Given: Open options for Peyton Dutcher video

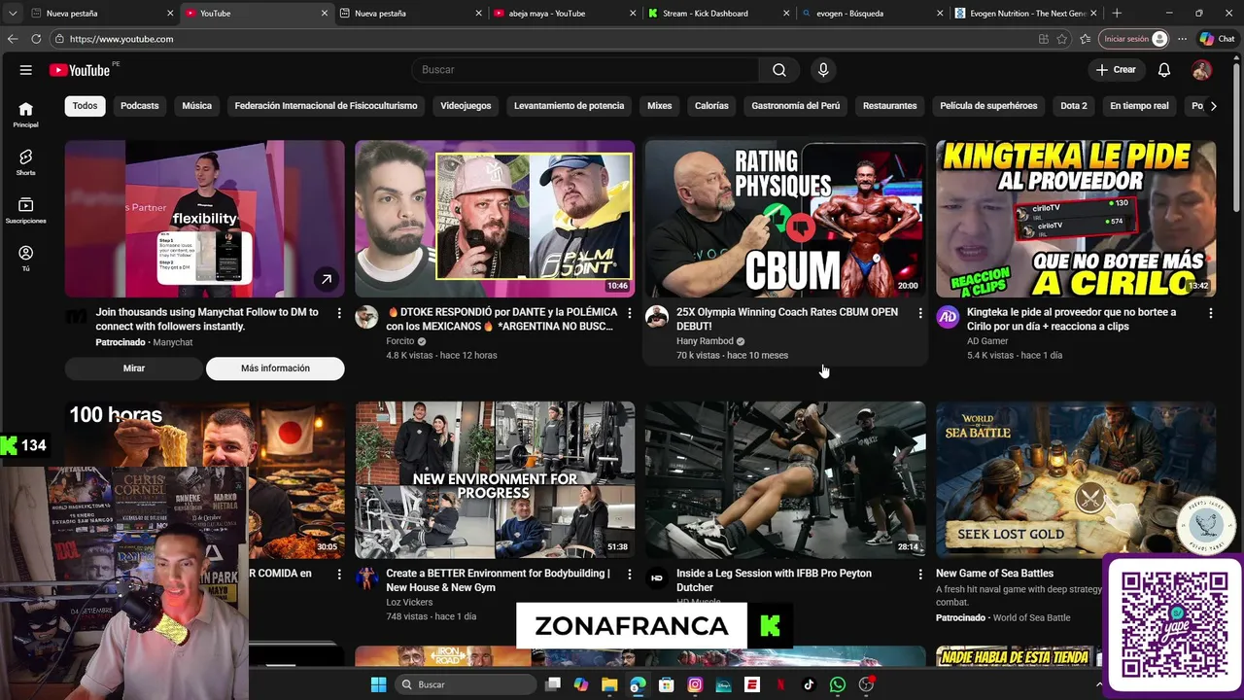Looking at the screenshot, I should pyautogui.click(x=919, y=575).
